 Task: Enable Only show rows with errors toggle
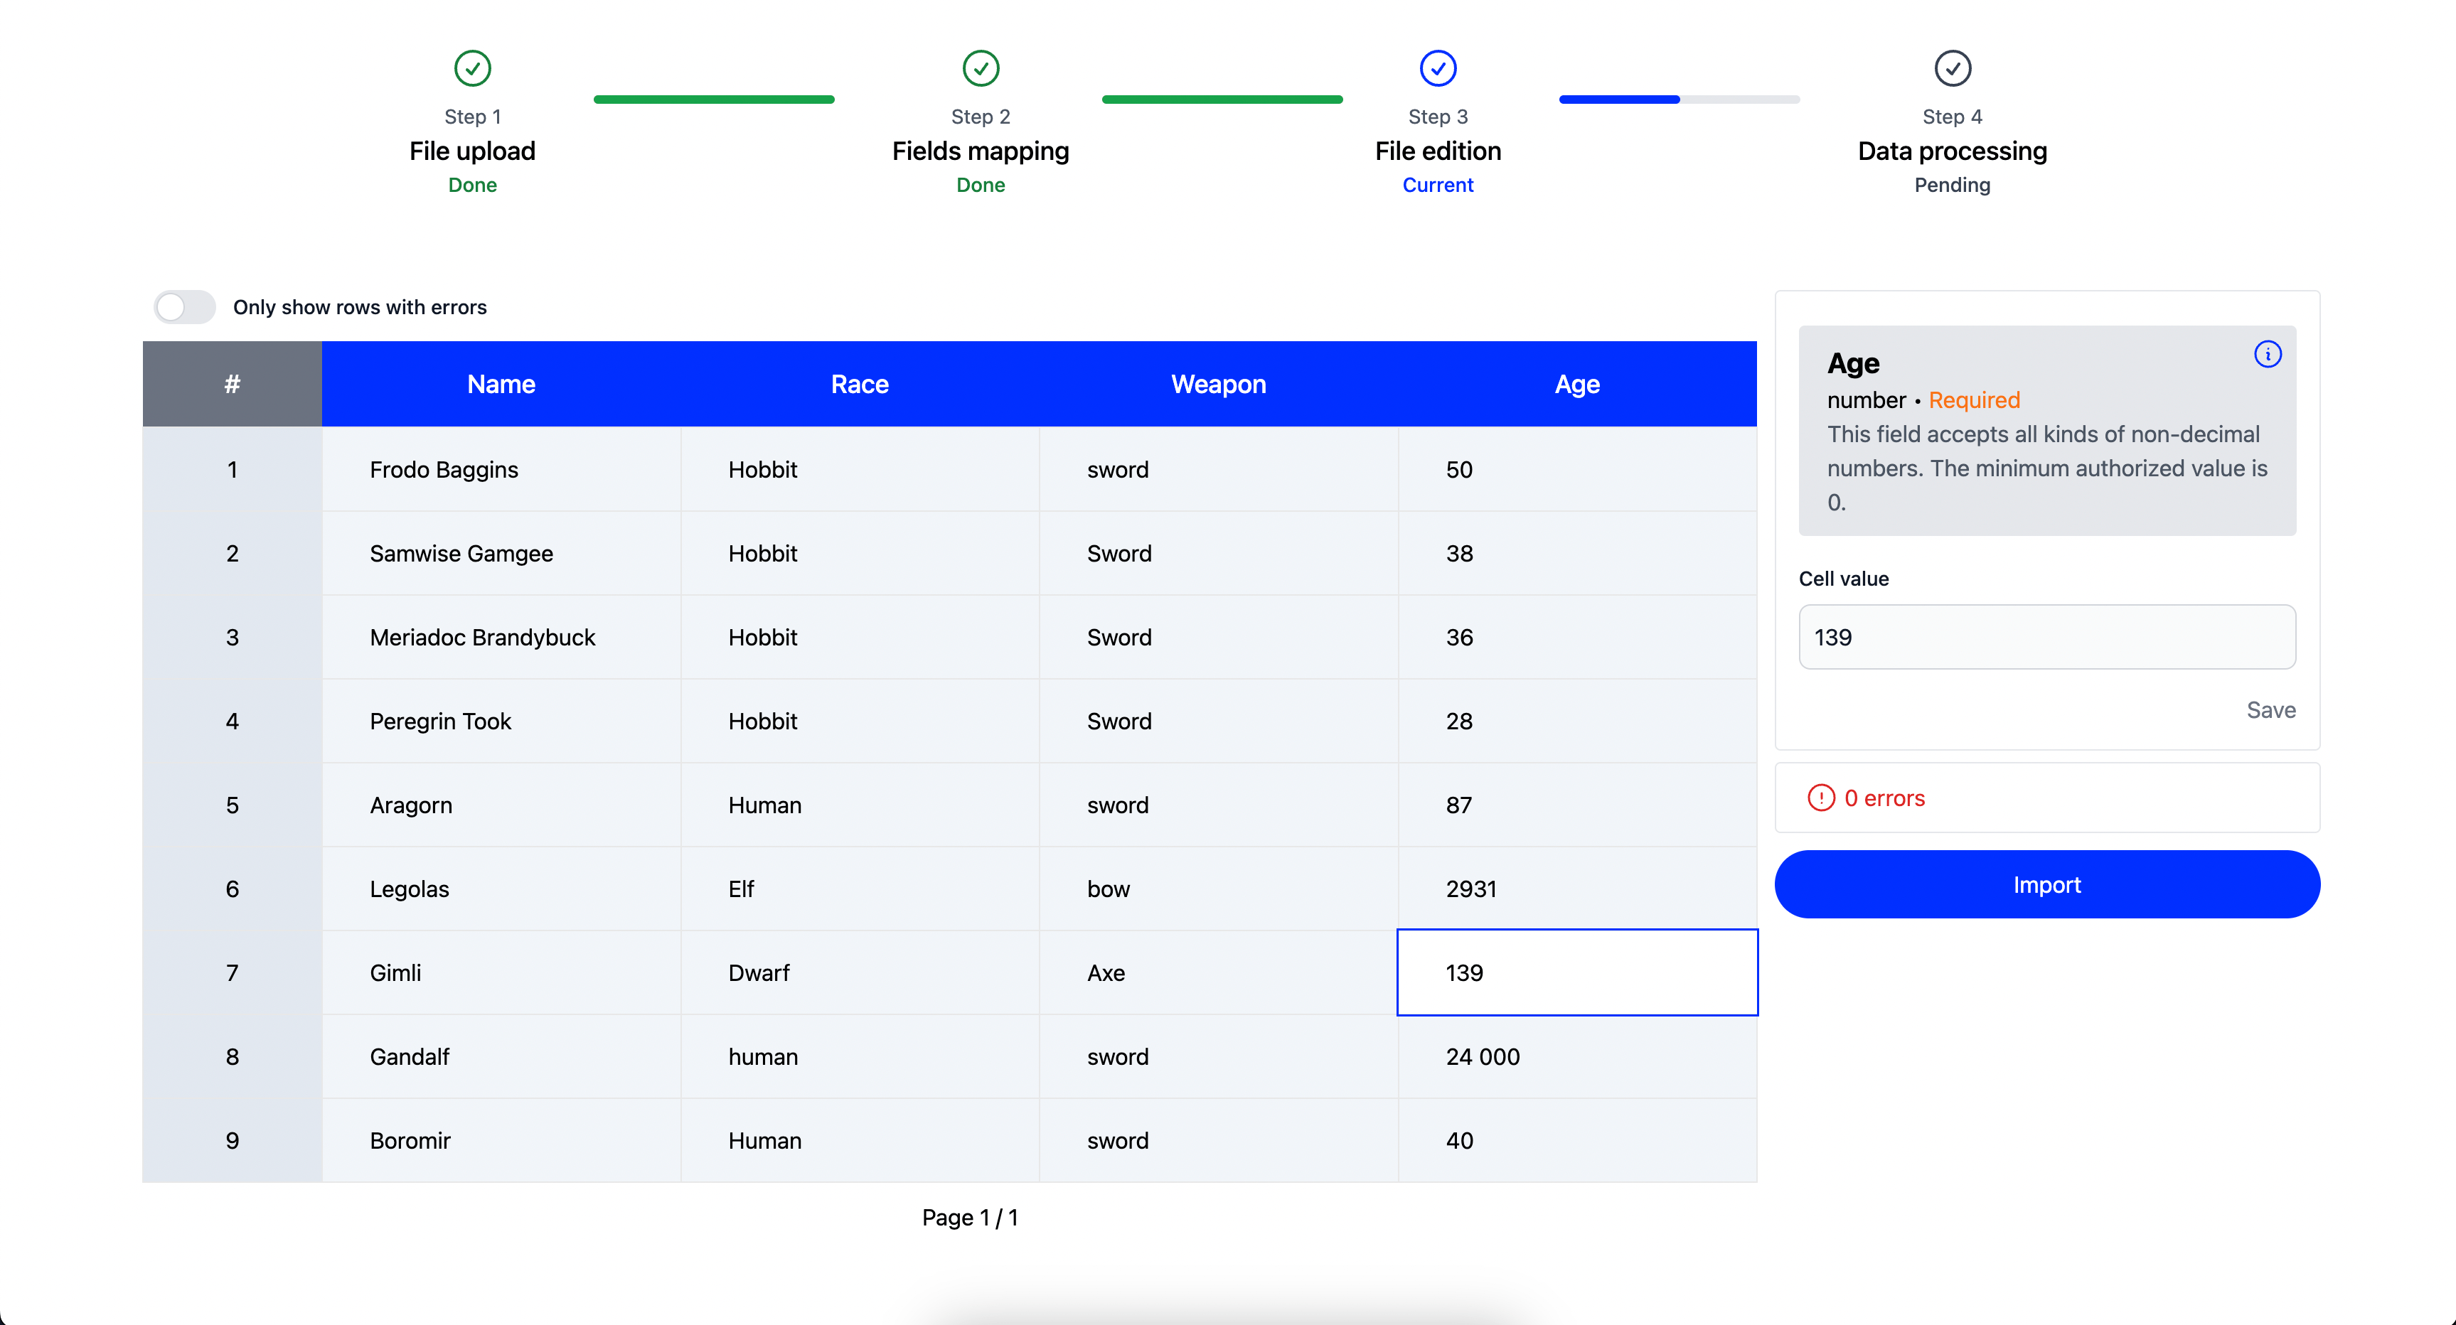185,307
